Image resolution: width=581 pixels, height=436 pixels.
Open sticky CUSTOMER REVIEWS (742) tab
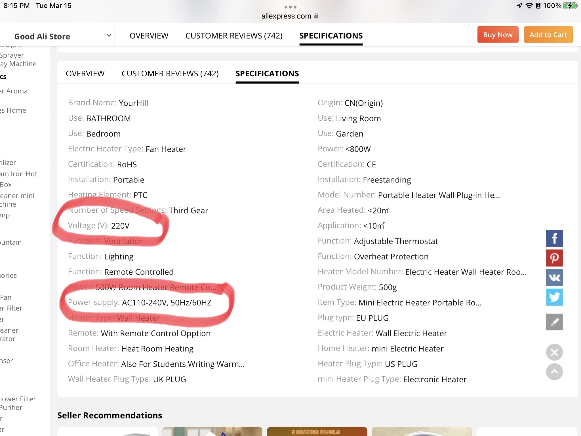coord(234,36)
